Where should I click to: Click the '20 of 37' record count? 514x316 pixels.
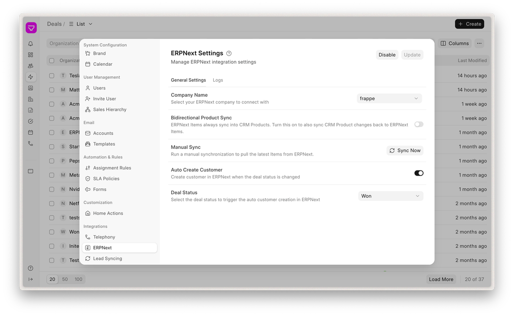click(x=474, y=279)
